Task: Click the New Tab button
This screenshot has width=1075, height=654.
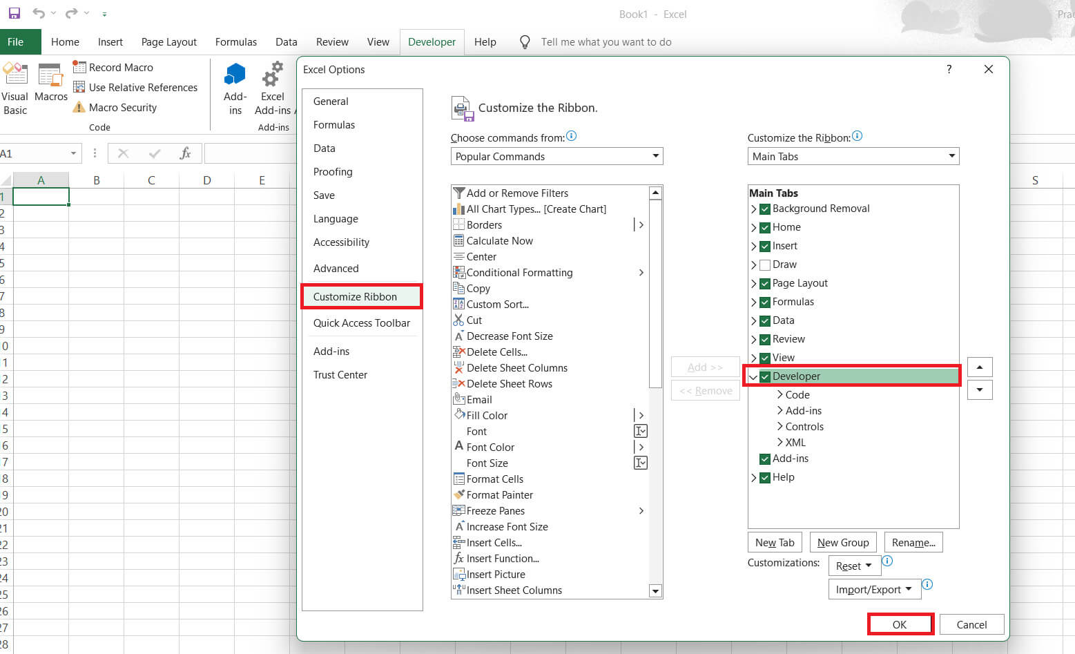Action: coord(775,542)
